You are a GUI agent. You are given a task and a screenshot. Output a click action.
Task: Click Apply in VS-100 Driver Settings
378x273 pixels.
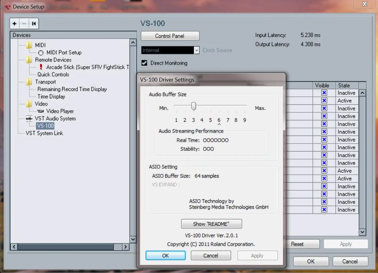(x=257, y=256)
